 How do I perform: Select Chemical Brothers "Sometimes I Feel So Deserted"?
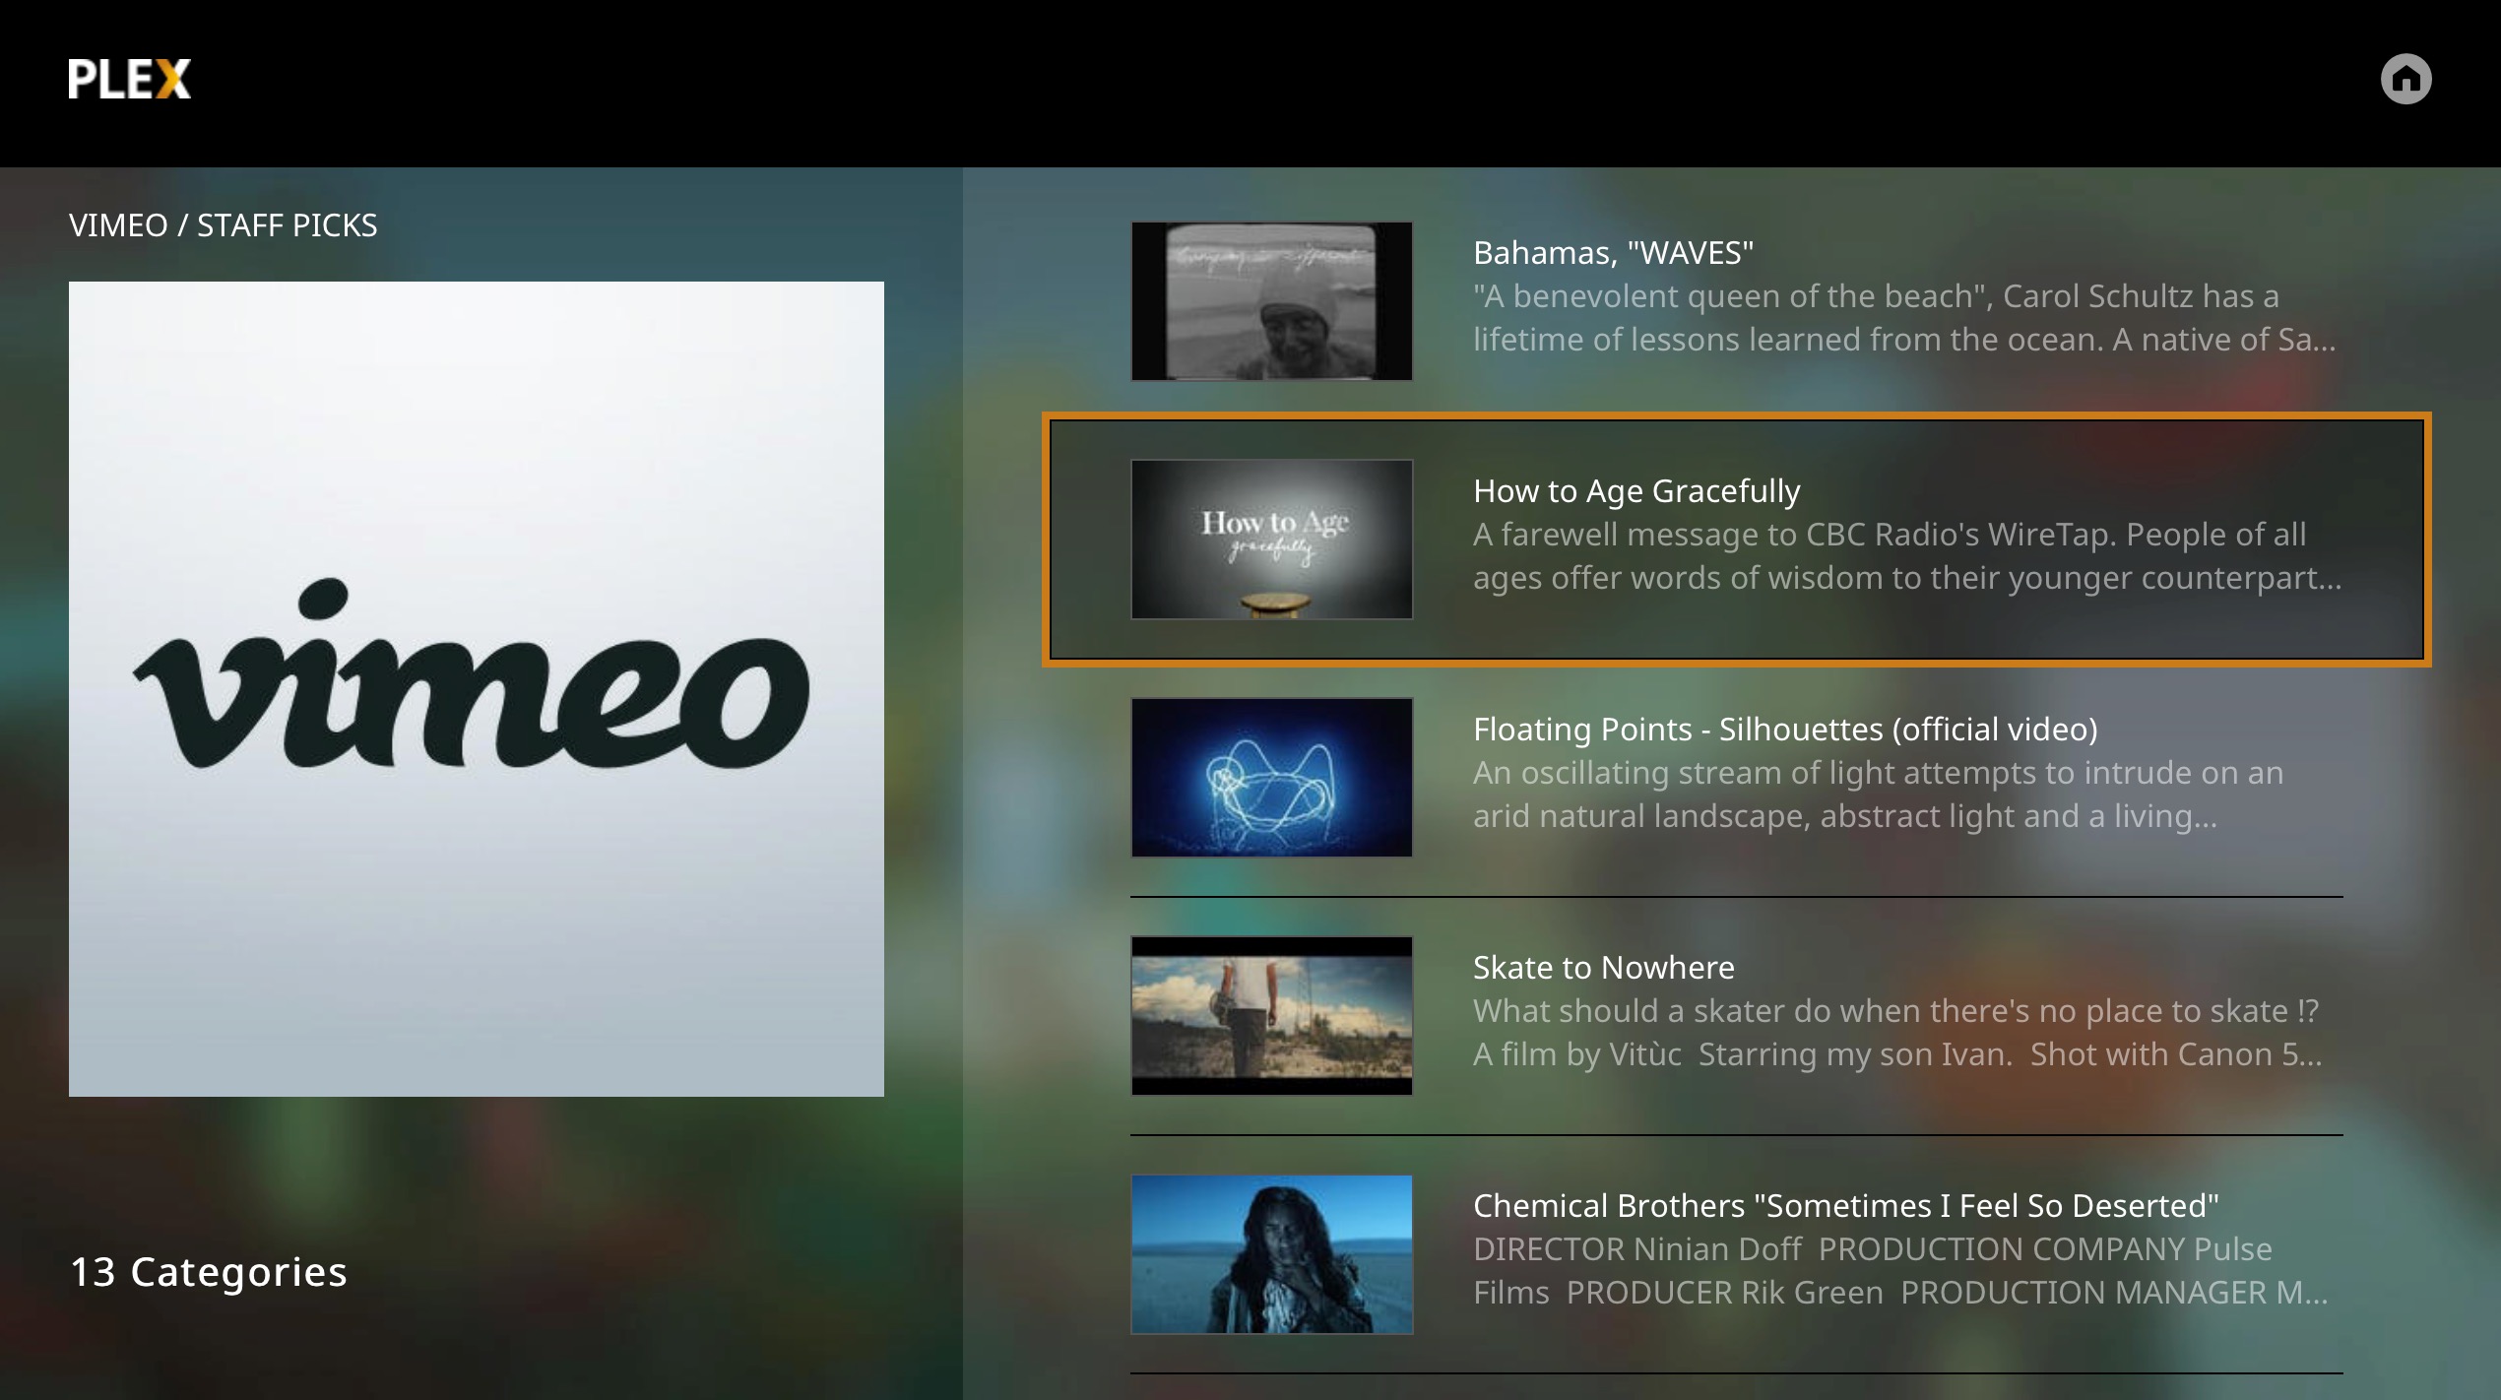pos(1845,1206)
